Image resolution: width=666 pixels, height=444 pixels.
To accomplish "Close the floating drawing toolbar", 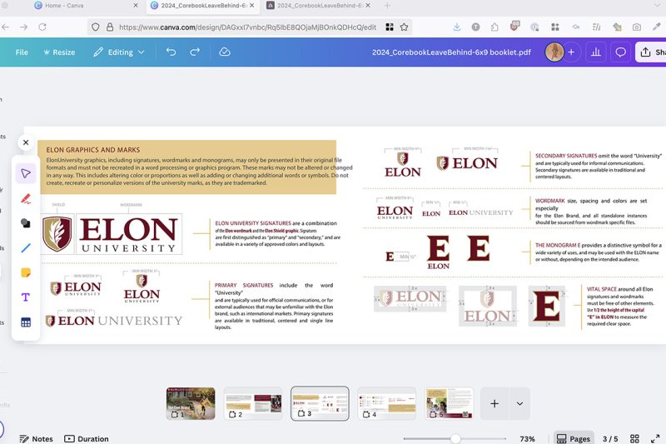I will (x=26, y=142).
